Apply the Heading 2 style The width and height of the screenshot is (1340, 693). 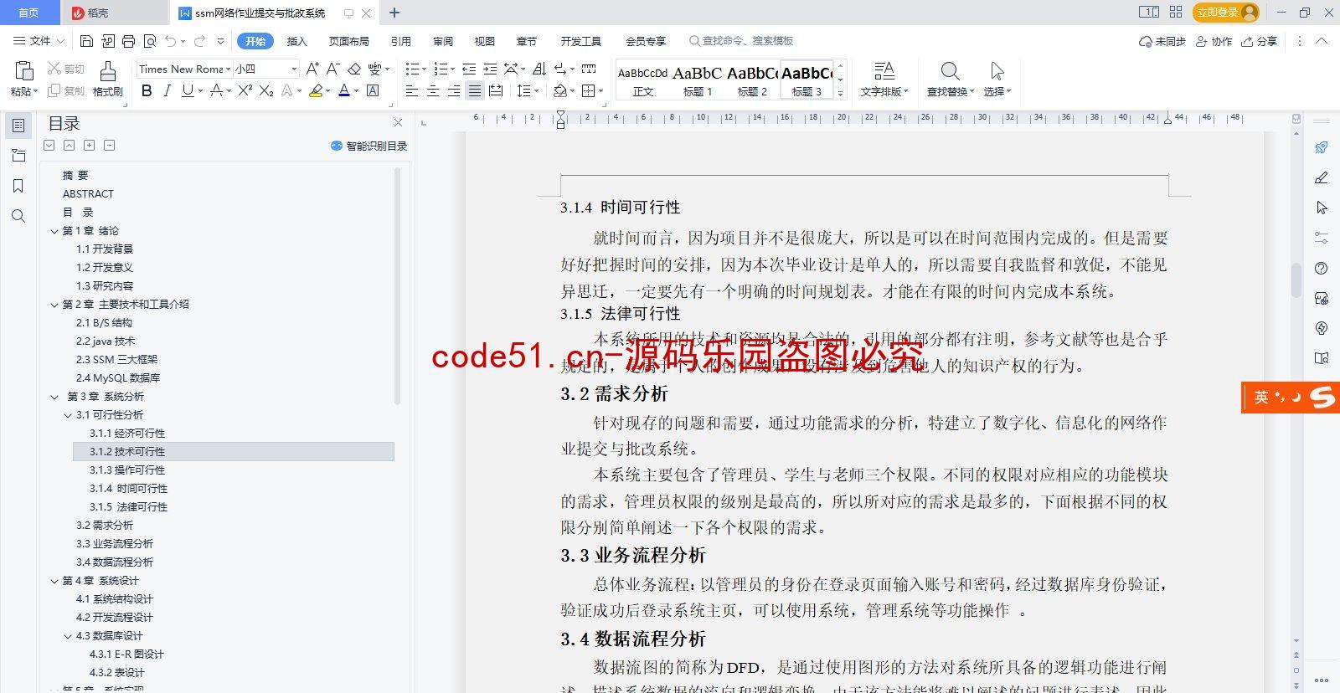pos(752,80)
